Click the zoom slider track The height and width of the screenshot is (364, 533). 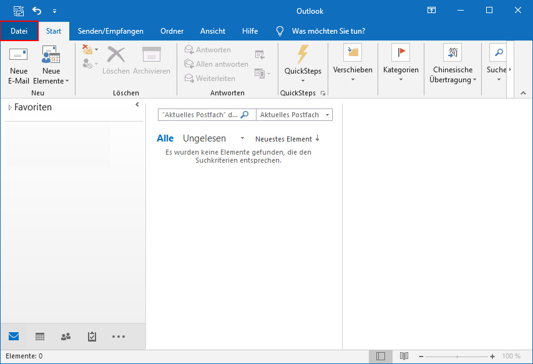coord(457,357)
